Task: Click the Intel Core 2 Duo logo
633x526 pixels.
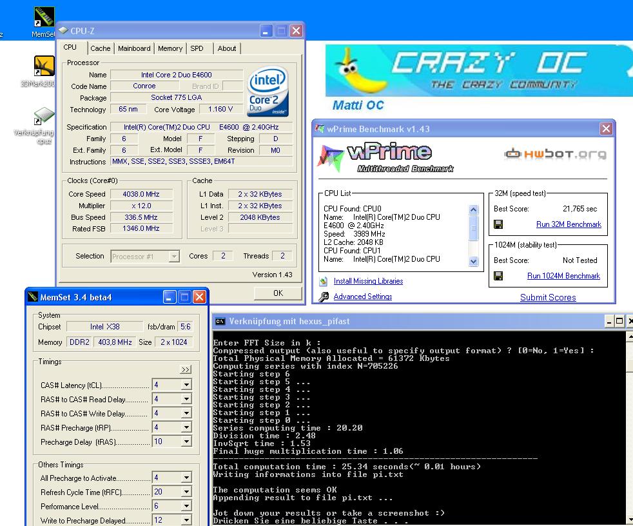Action: click(x=268, y=92)
